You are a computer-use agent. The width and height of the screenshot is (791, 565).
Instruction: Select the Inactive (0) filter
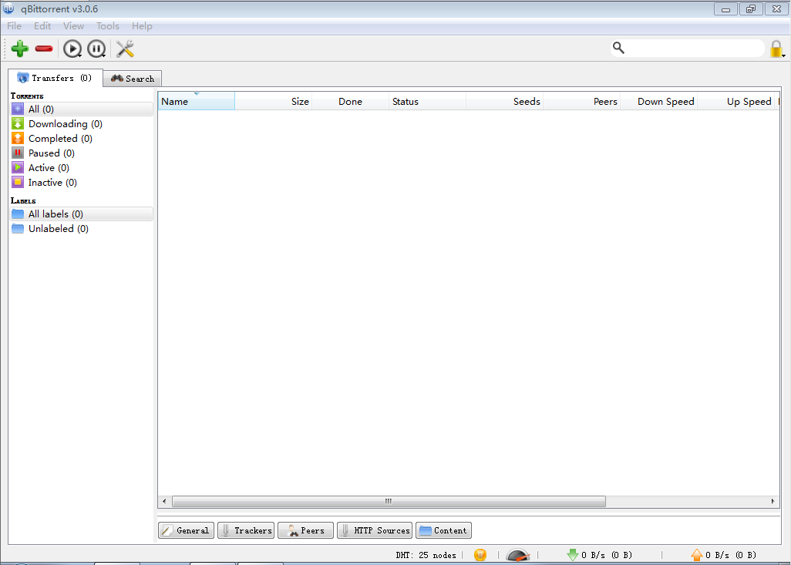tap(81, 182)
